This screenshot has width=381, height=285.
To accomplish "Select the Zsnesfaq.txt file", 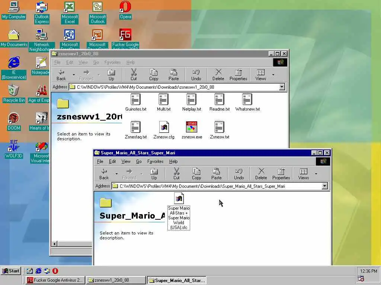I will coord(136,130).
